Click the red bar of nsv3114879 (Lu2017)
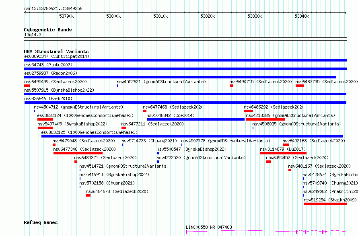This screenshot has height=236, width=358. (x=283, y=153)
